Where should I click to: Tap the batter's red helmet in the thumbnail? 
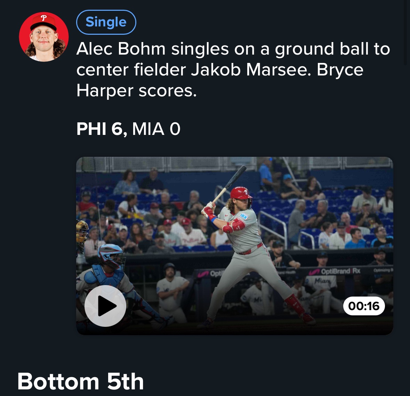[240, 193]
